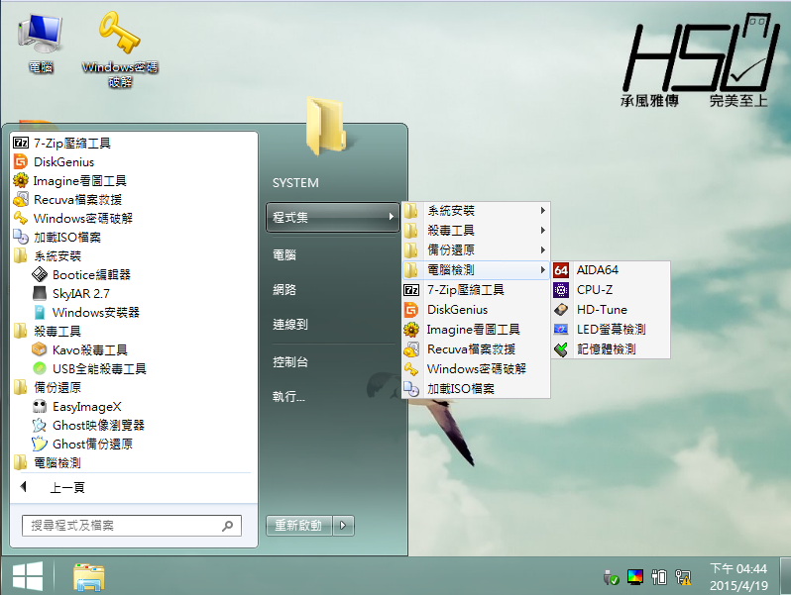Collapse the 備份還原 folder in the left list
791x595 pixels.
pyautogui.click(x=134, y=387)
